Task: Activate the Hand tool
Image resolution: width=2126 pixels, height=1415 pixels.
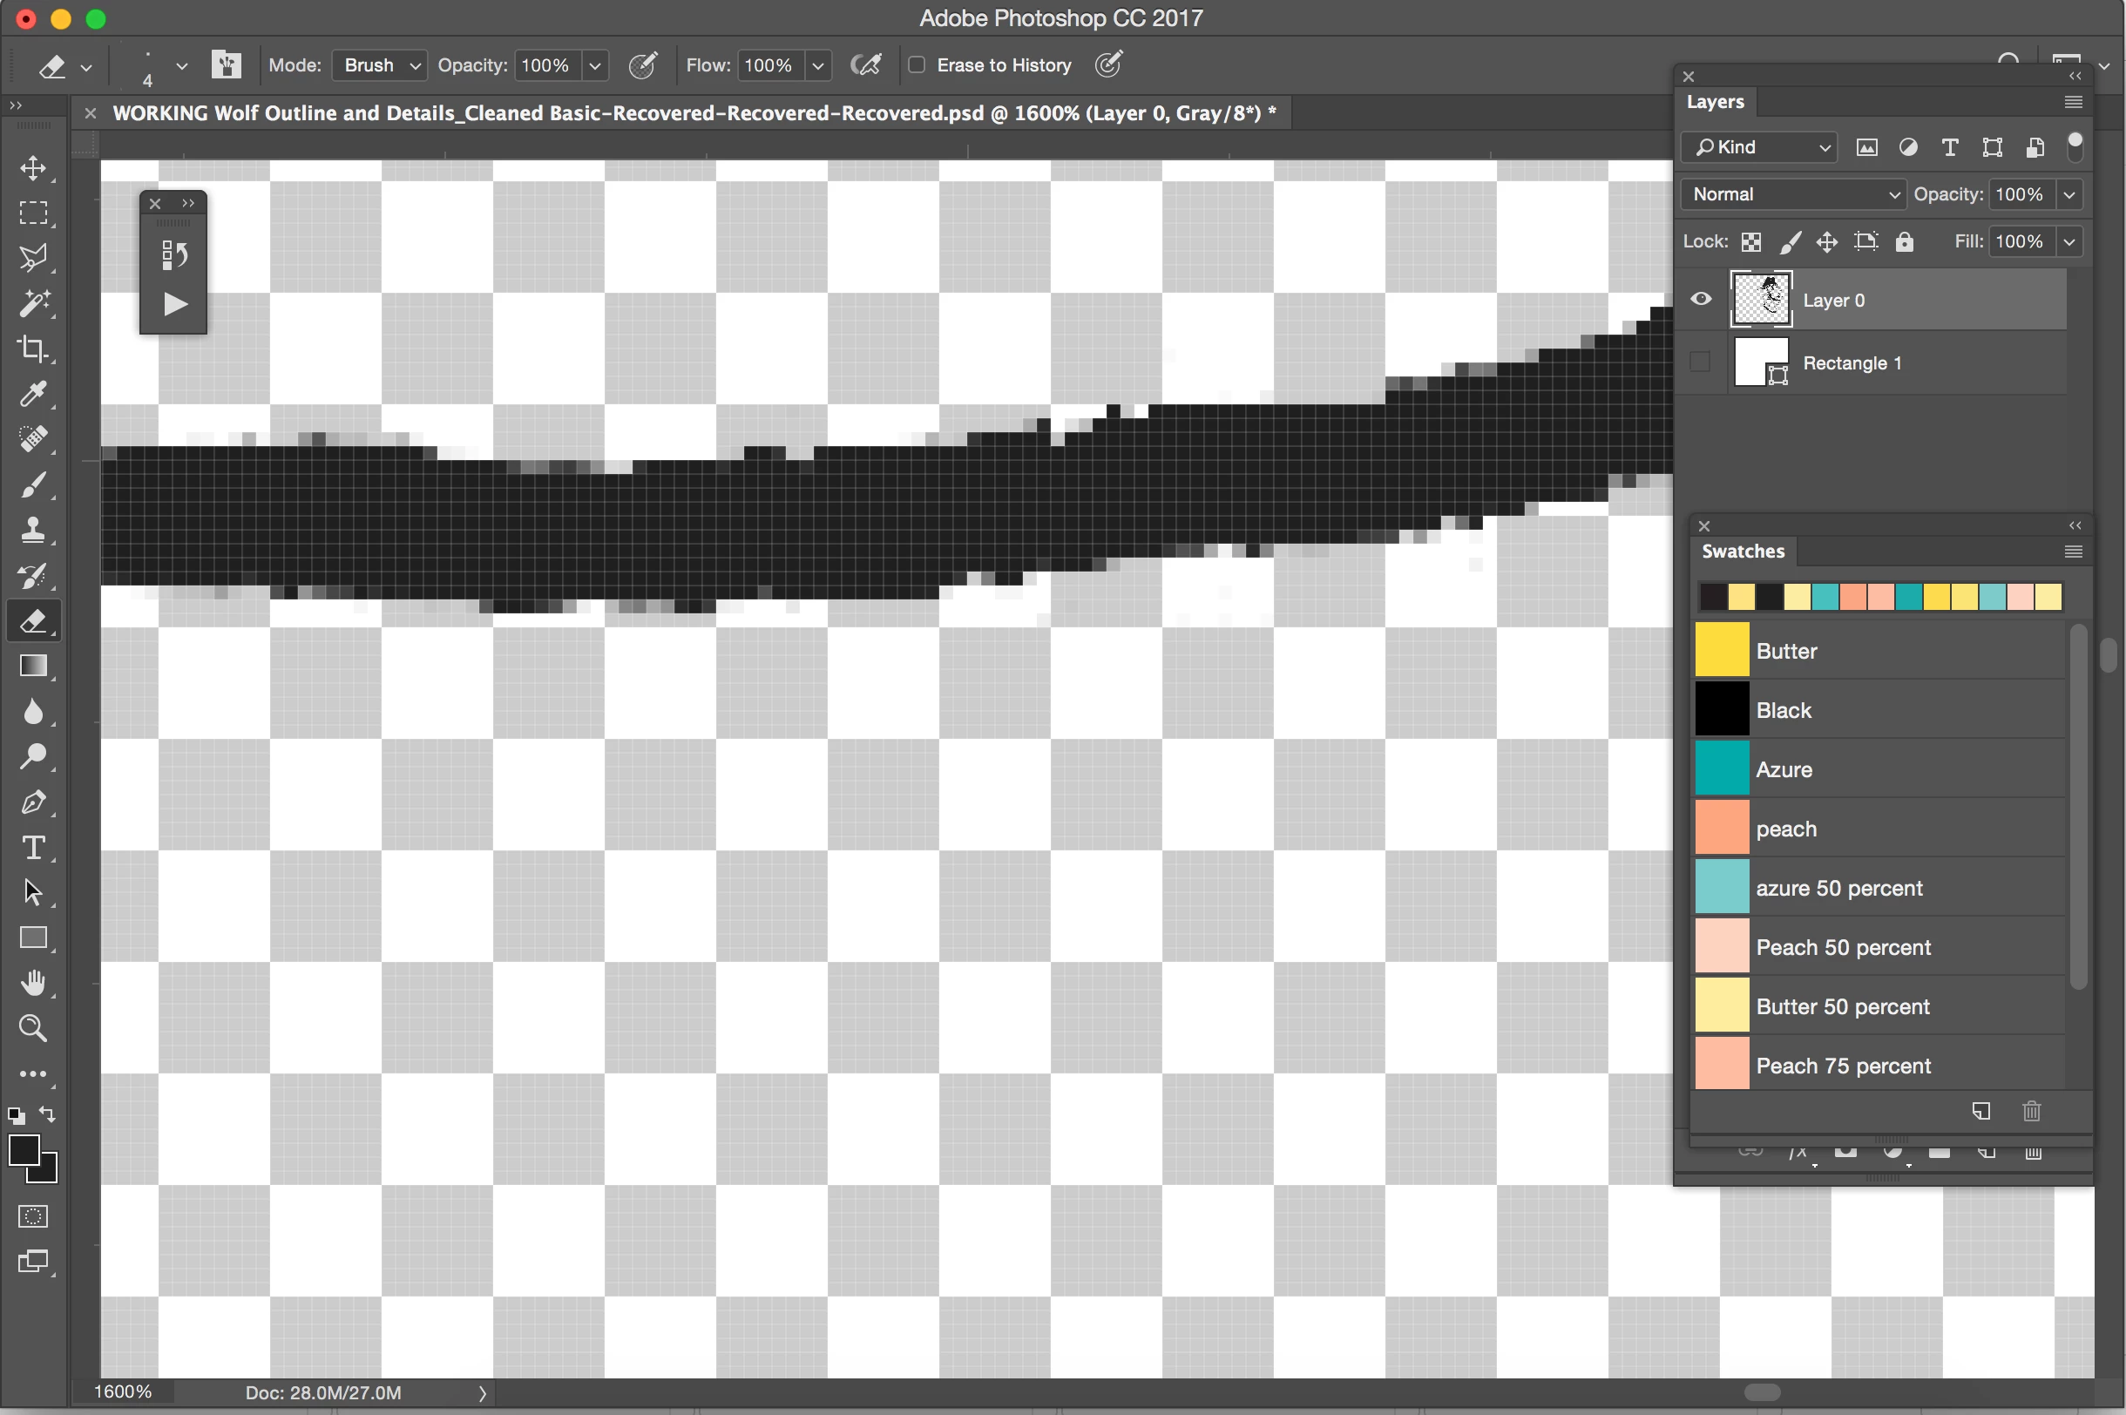Action: point(33,983)
